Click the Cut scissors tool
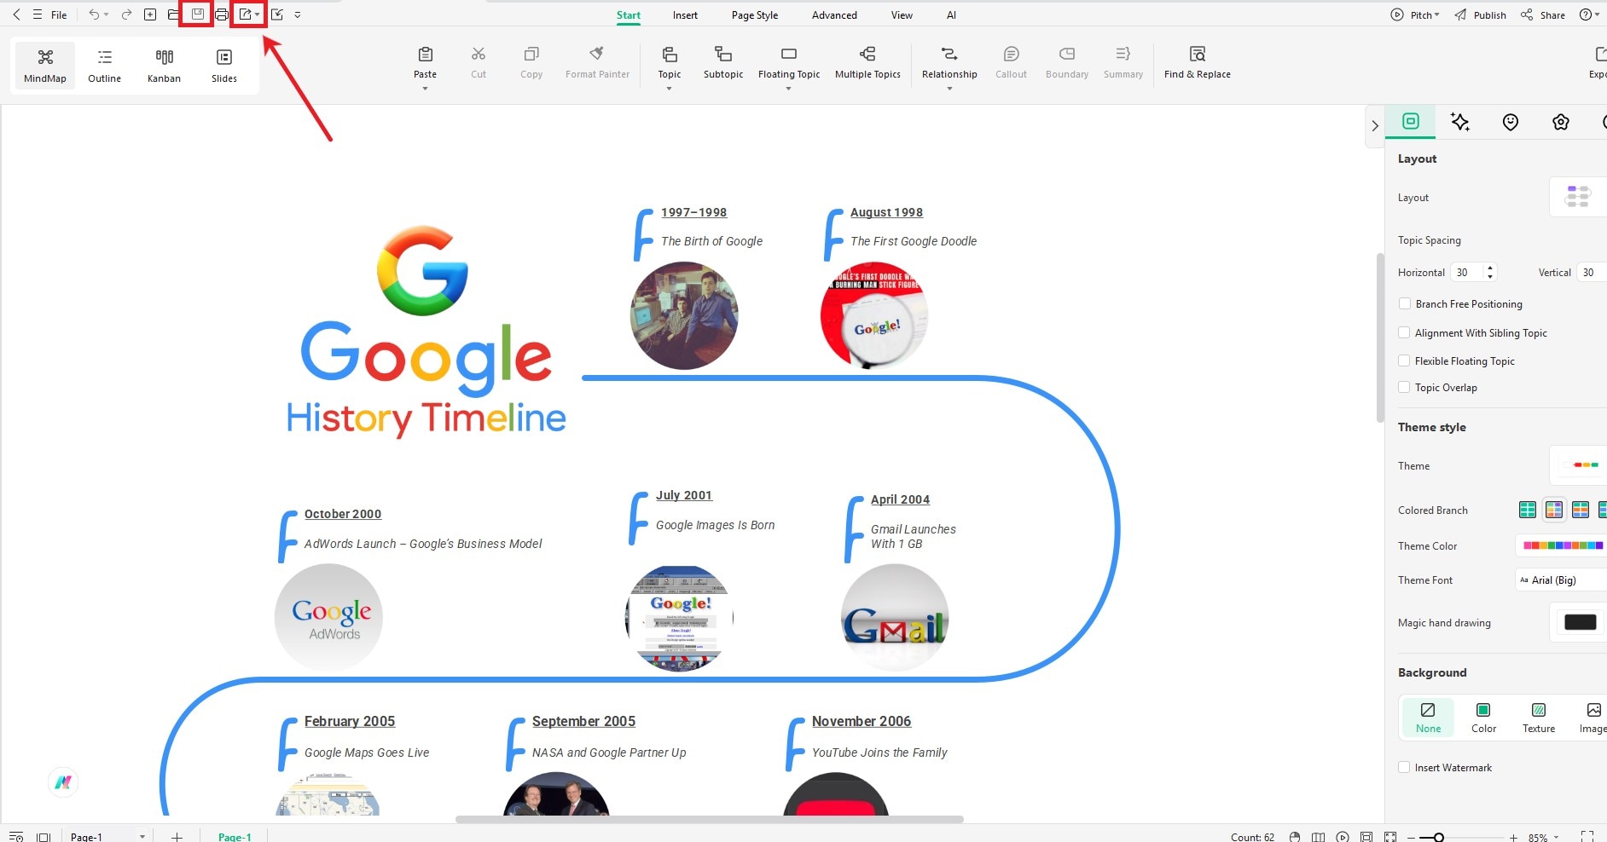This screenshot has width=1607, height=842. [x=479, y=63]
